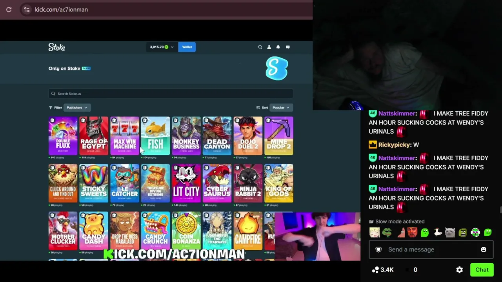Click Rickypicky's gold crown badge
This screenshot has width=502, height=282.
click(373, 145)
